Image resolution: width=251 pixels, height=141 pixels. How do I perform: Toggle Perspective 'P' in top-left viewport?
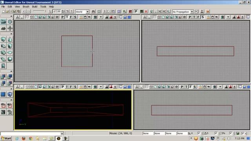point(63,17)
